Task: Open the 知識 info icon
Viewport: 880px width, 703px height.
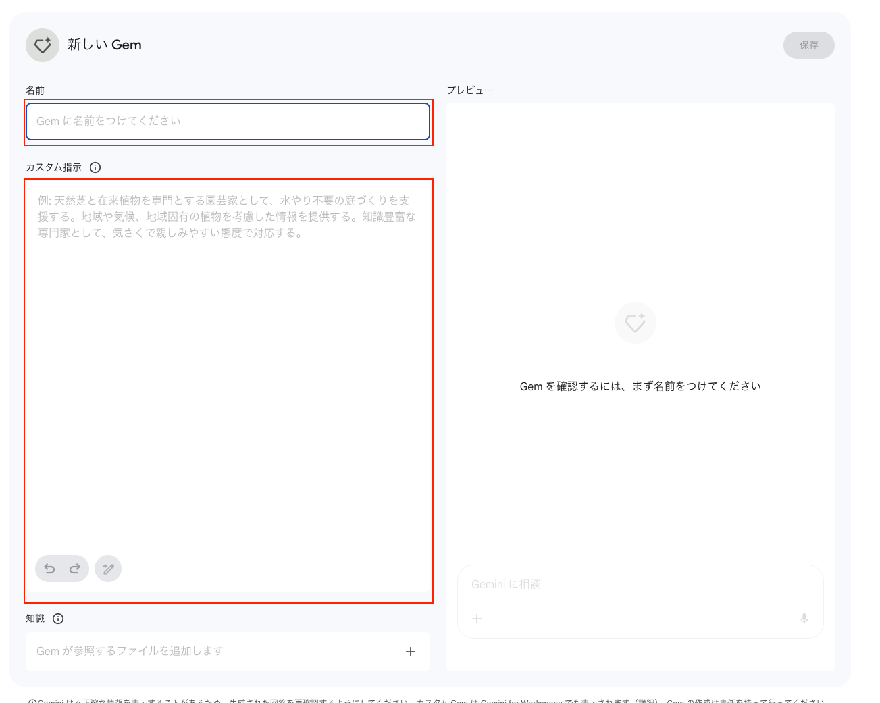Action: [58, 619]
